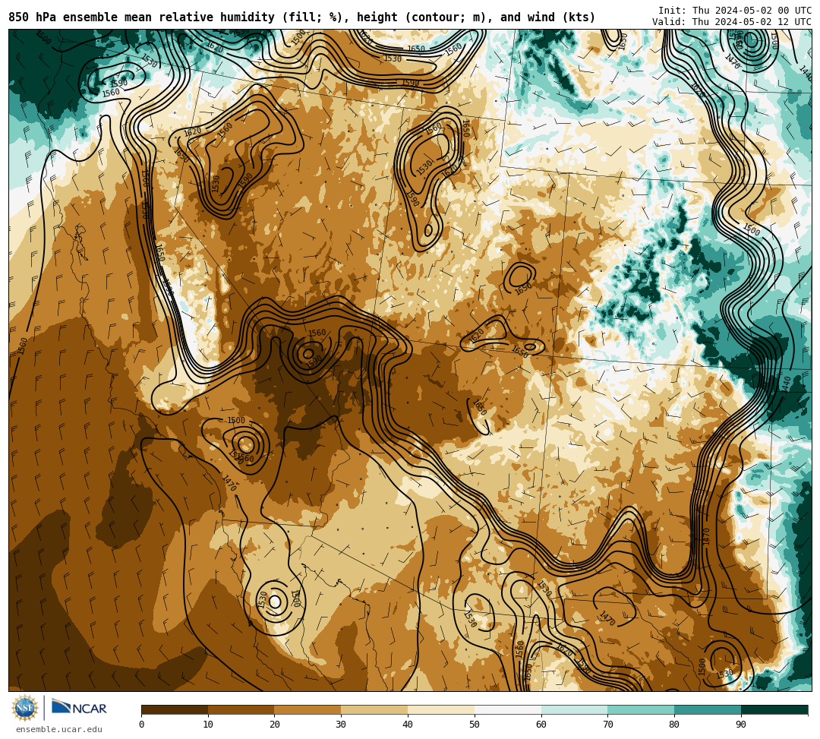Click the 60-70% pale teal colorbar segment
Viewport: 820px width, 739px height.
click(x=574, y=709)
